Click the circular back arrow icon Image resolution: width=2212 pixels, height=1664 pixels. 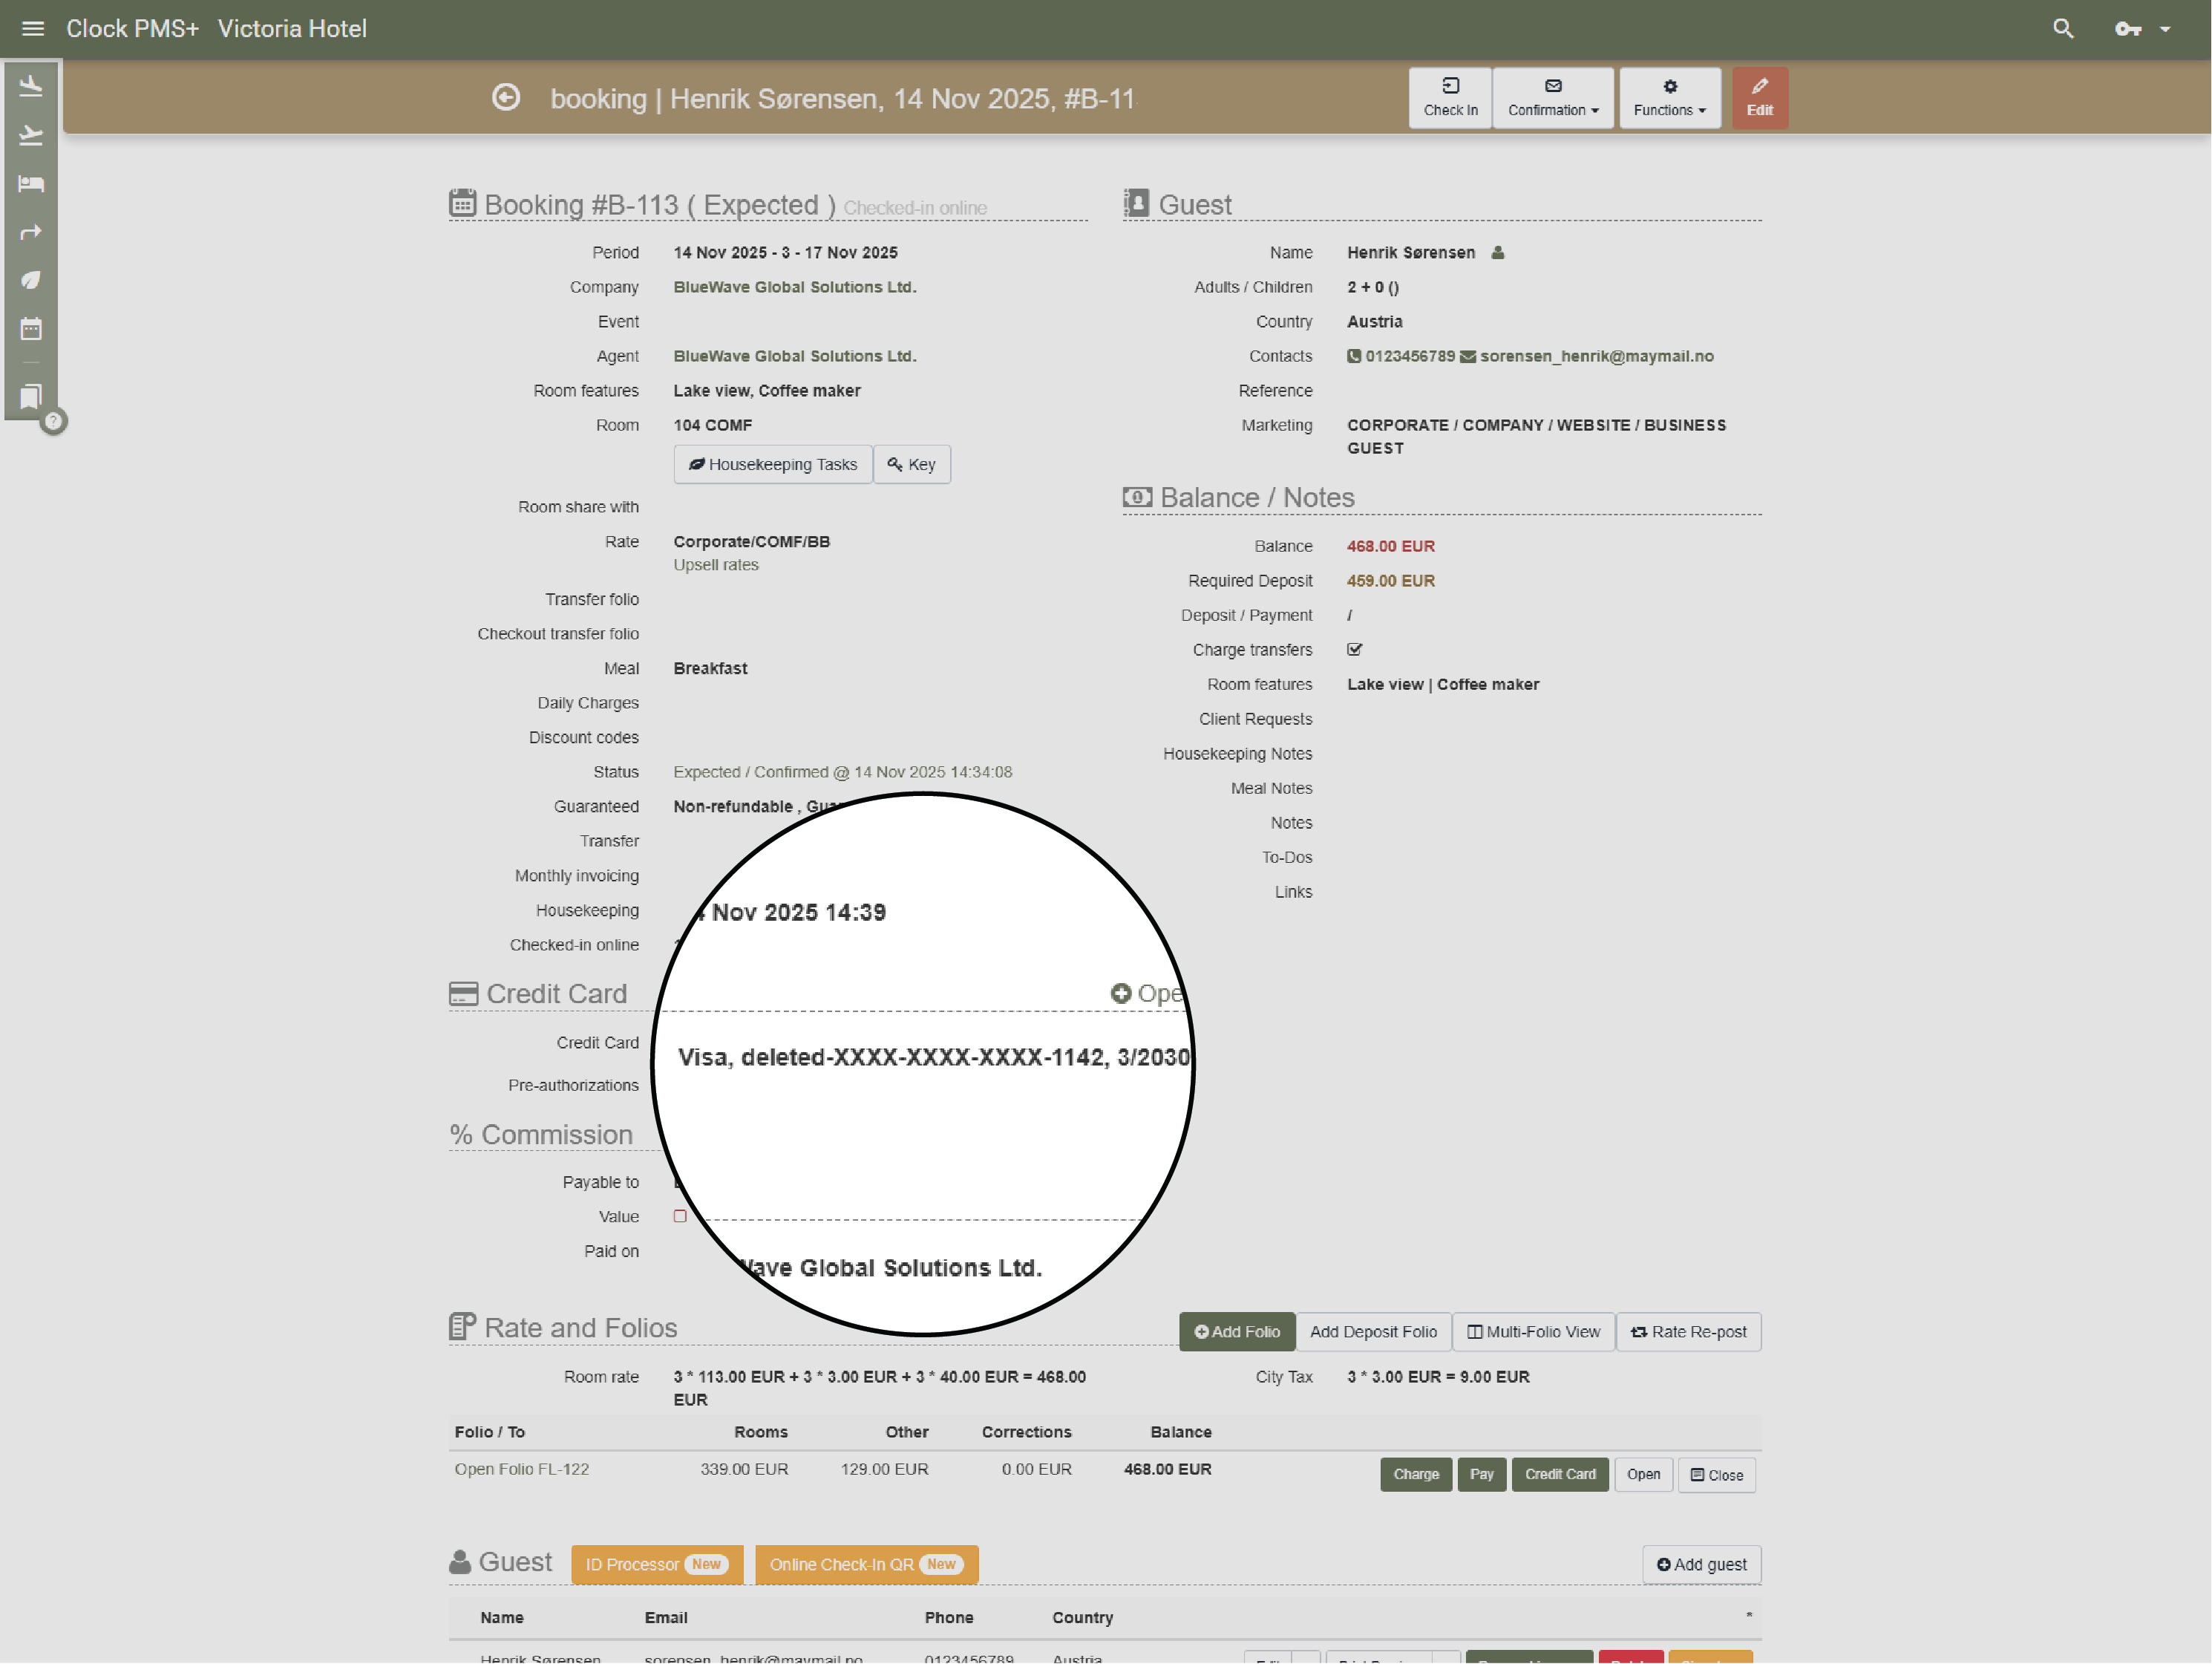pyautogui.click(x=506, y=98)
